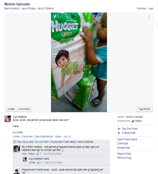This screenshot has width=158, height=174.
Task: Go Back to Album
Action: tap(12, 8)
